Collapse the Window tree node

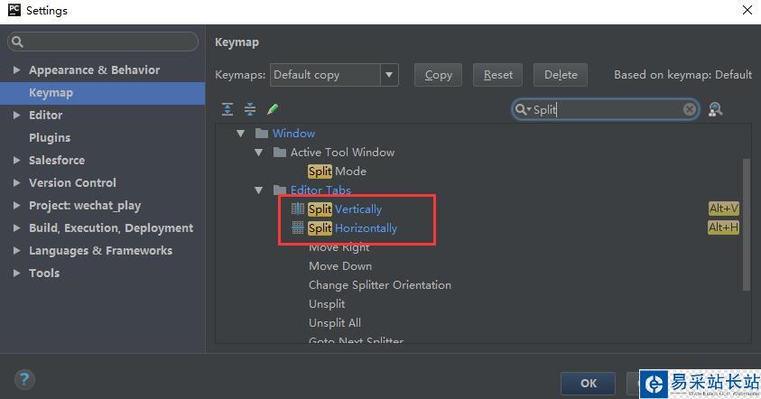[x=240, y=133]
